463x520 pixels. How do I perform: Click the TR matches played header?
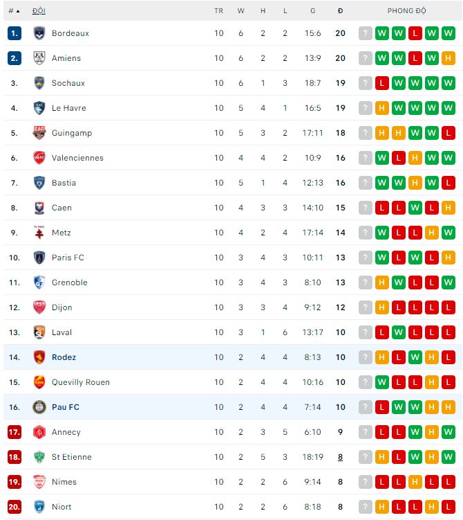point(218,11)
